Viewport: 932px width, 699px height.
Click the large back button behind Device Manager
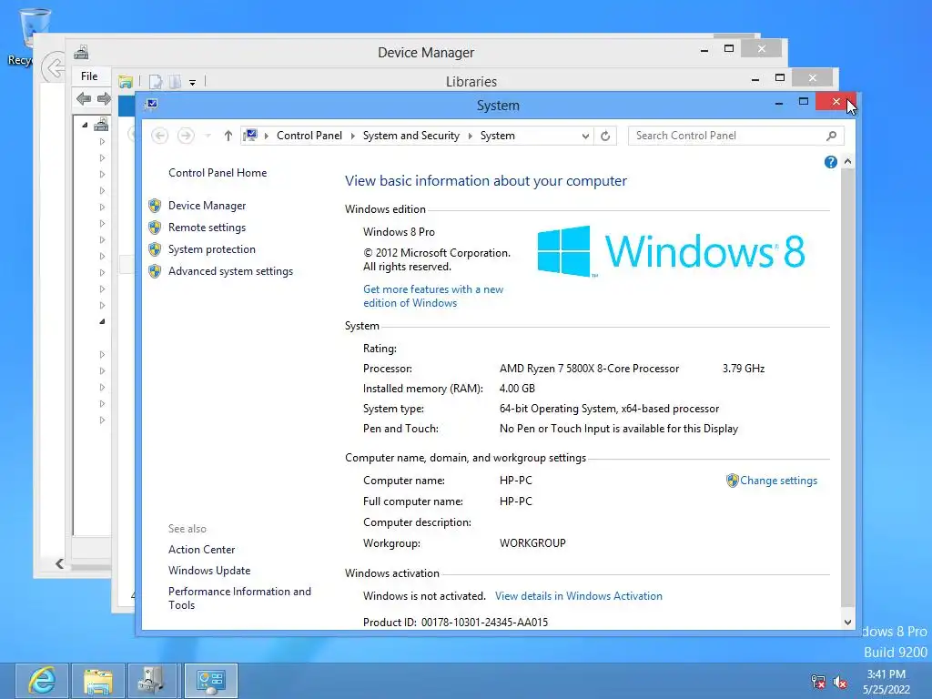point(54,67)
